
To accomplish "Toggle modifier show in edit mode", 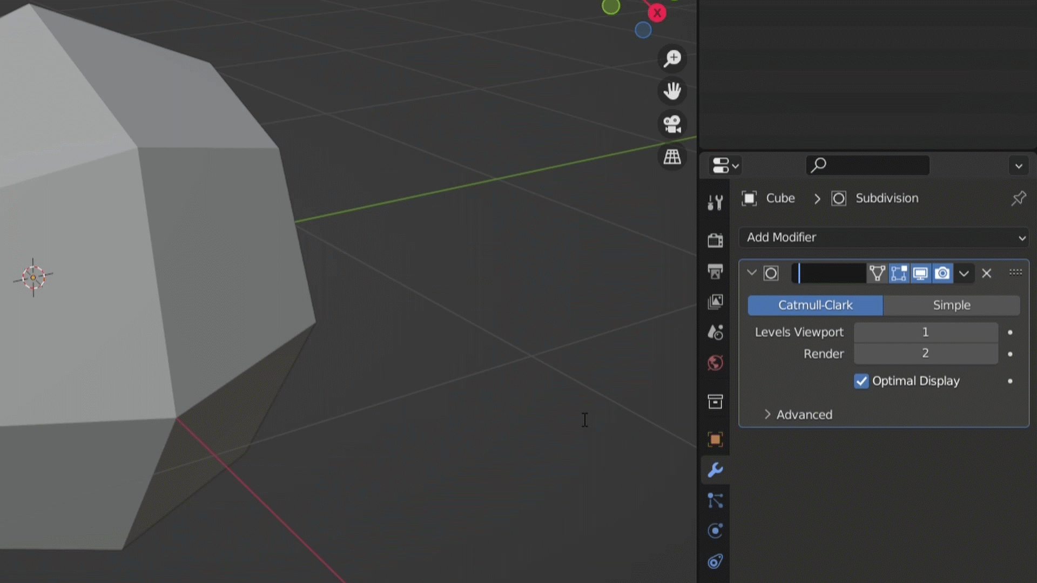I will (899, 273).
